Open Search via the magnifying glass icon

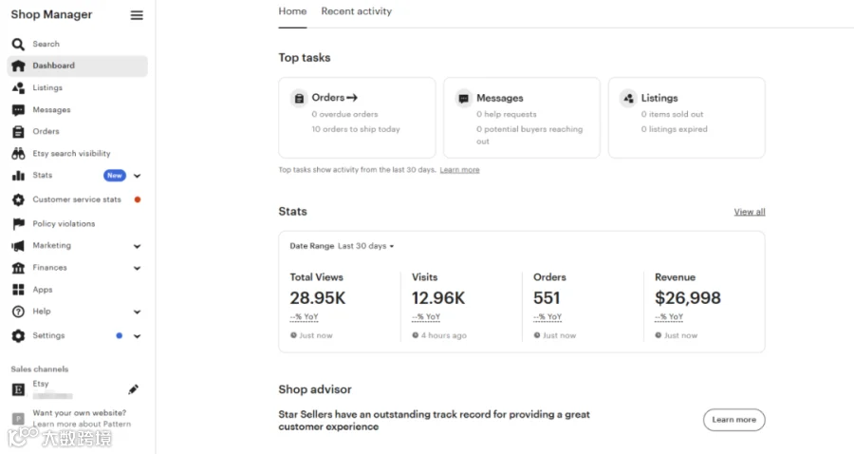[x=18, y=44]
